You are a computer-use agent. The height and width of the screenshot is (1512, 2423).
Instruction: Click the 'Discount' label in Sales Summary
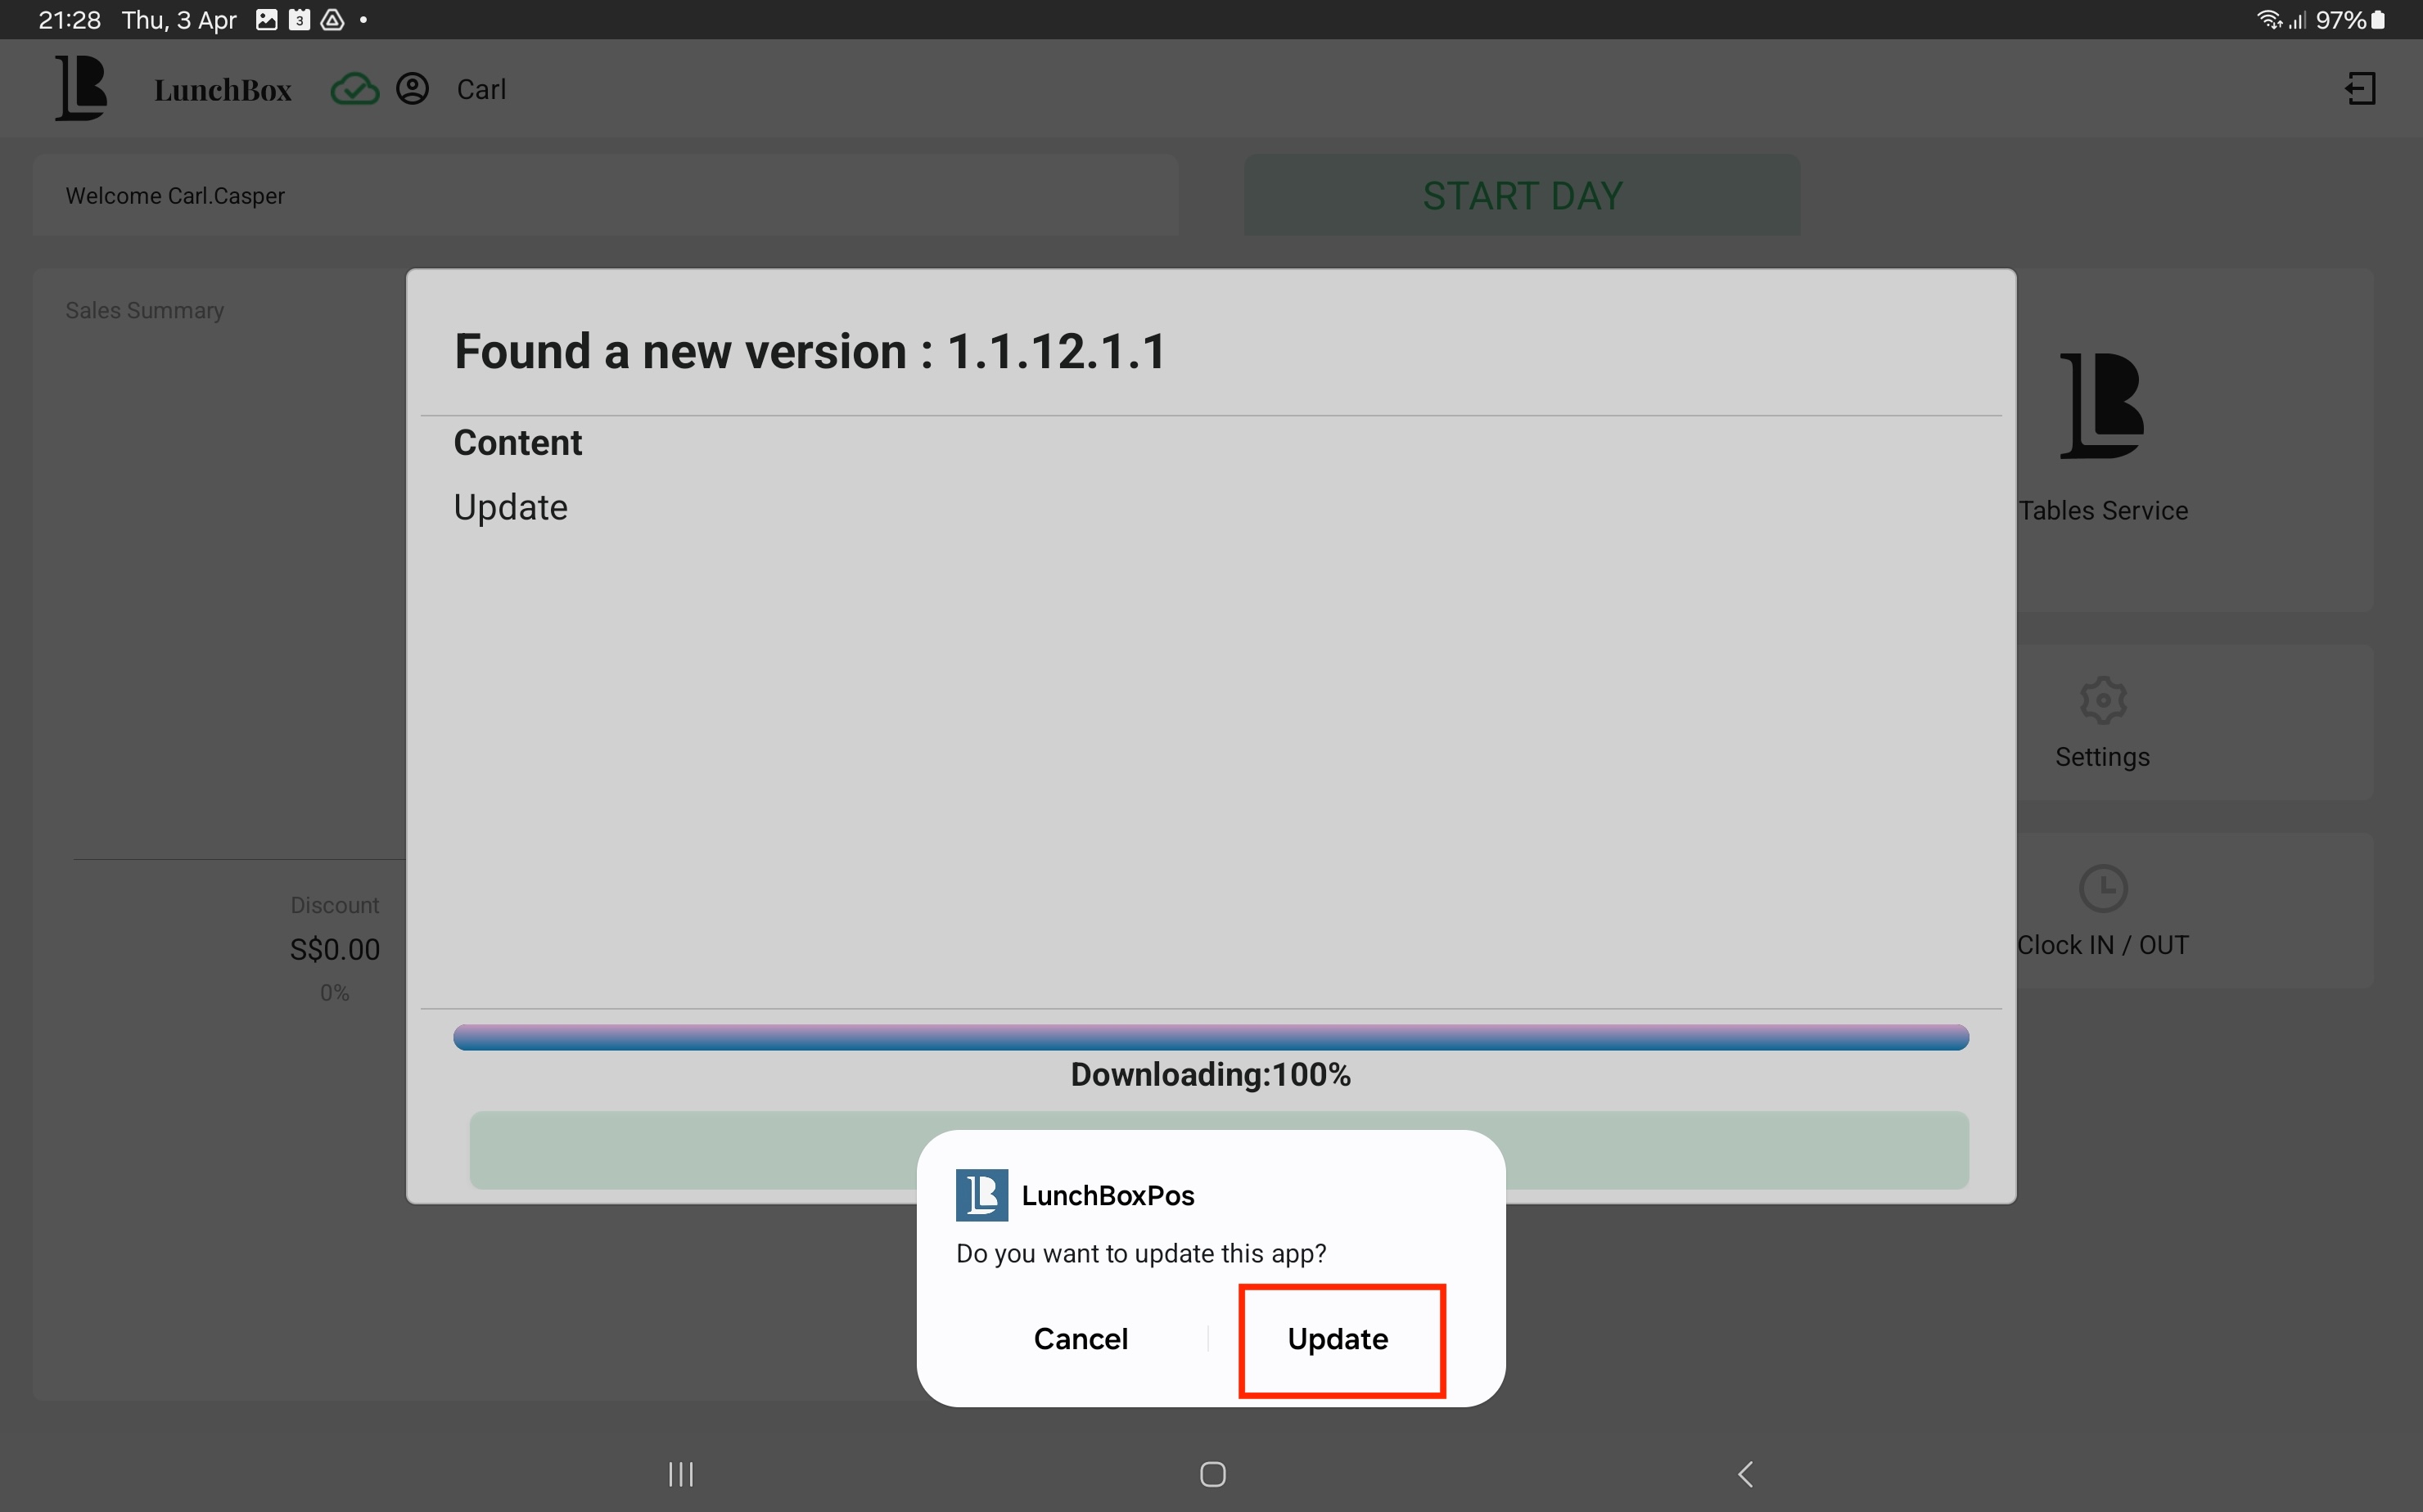[x=335, y=905]
